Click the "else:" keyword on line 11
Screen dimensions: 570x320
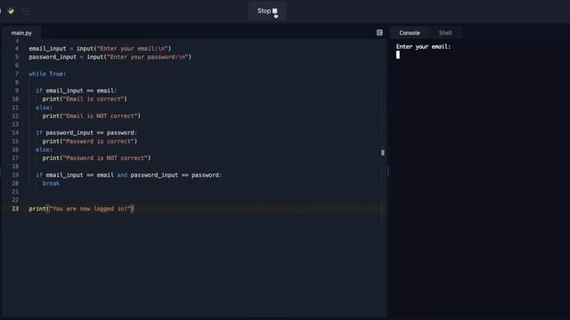point(44,108)
